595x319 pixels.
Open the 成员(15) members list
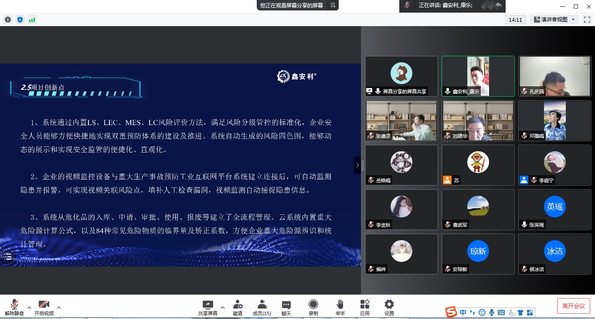coord(262,305)
